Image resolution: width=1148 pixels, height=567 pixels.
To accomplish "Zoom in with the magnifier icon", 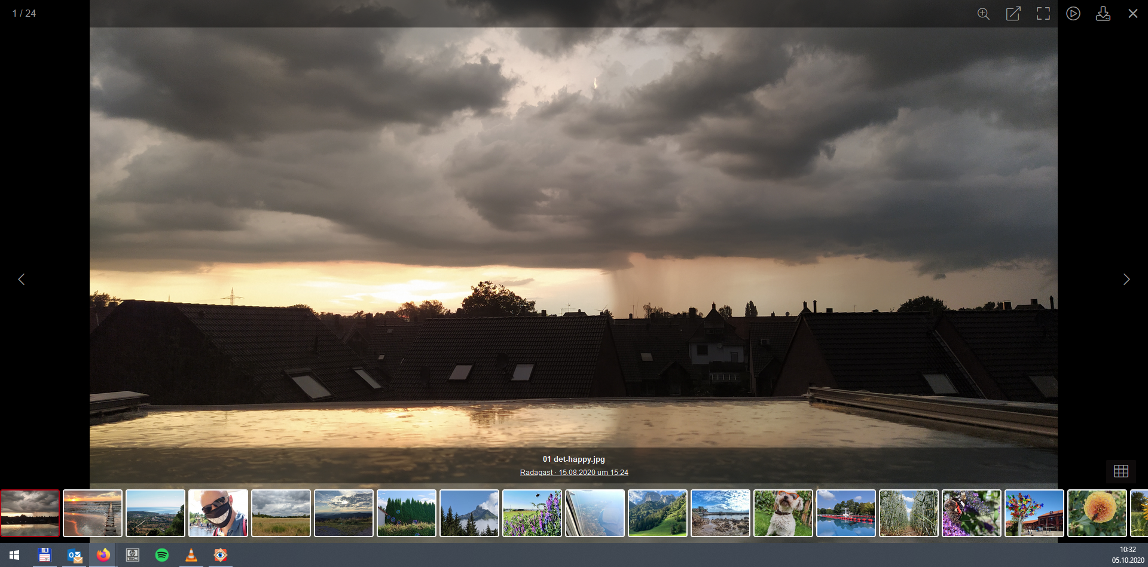I will (x=983, y=14).
